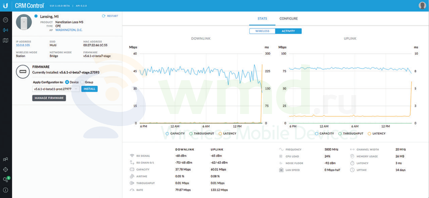Click the Downlink capacity value 37.78 Mbps
429x198 pixels.
coord(183,170)
